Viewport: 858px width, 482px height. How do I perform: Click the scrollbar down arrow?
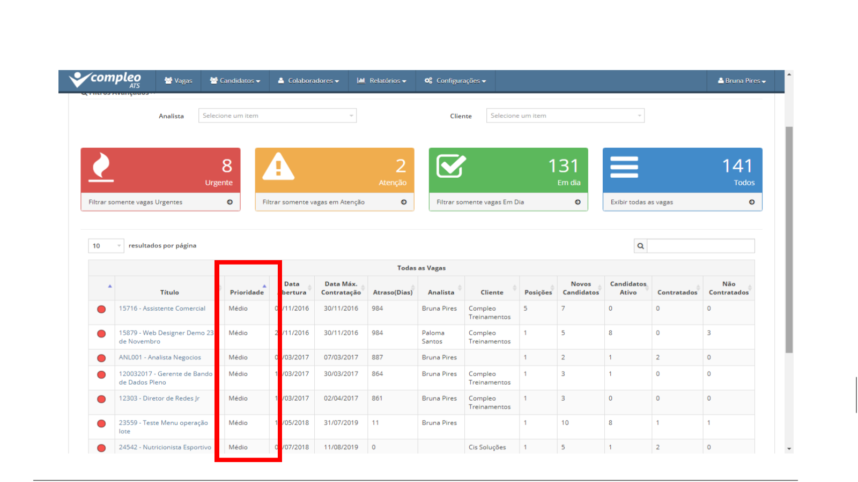[x=789, y=449]
